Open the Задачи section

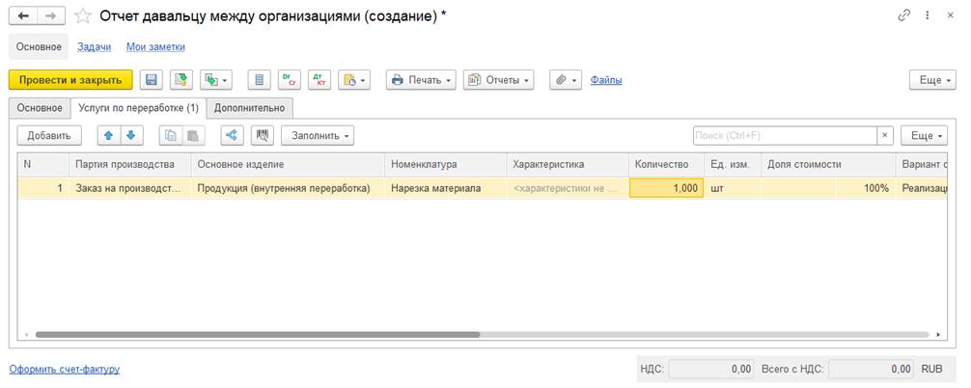[x=94, y=46]
